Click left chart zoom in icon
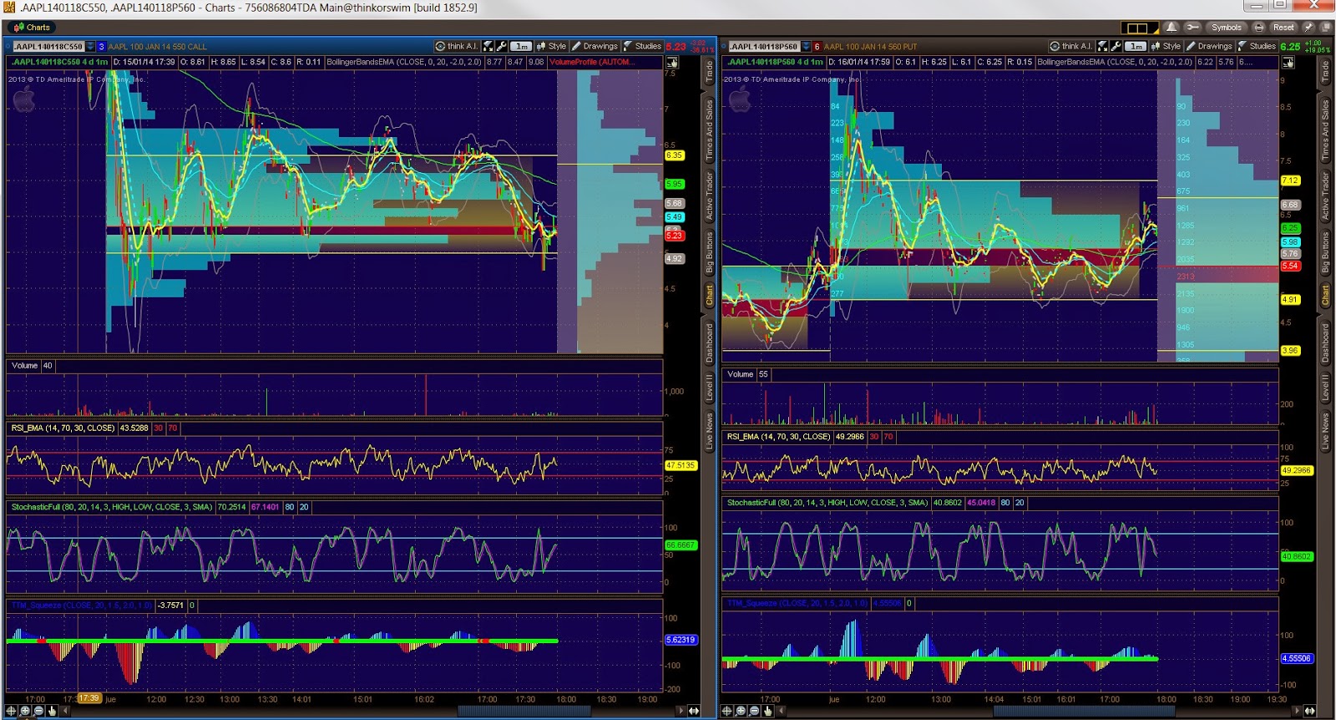The image size is (1336, 720). pyautogui.click(x=25, y=711)
